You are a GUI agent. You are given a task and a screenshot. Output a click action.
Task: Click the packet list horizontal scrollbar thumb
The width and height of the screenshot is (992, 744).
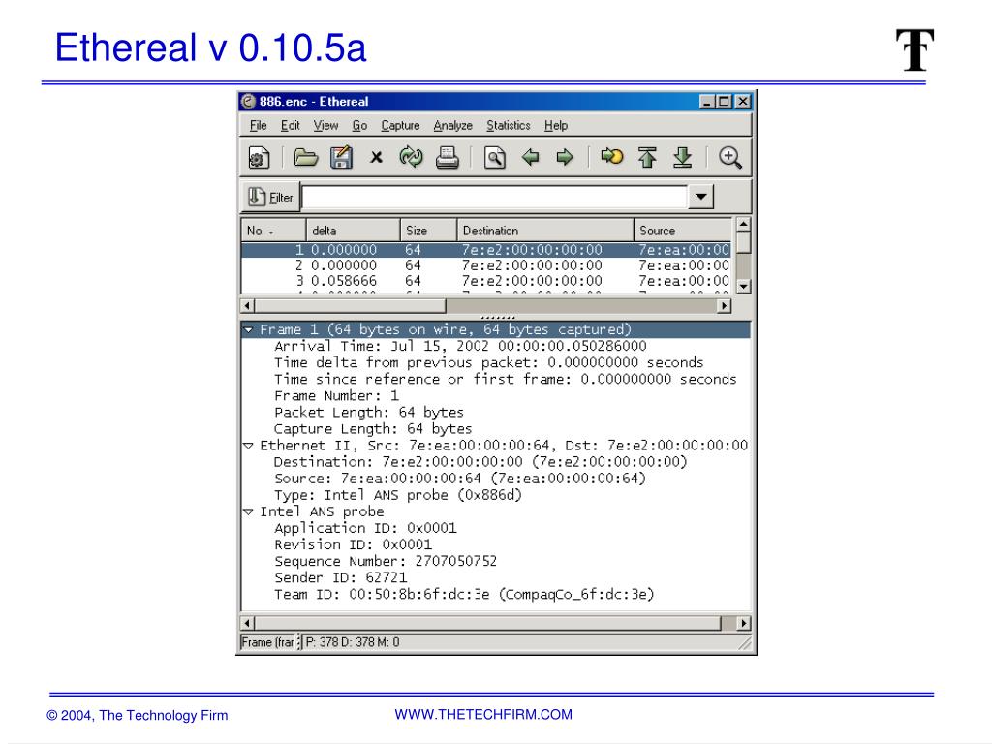[x=350, y=306]
